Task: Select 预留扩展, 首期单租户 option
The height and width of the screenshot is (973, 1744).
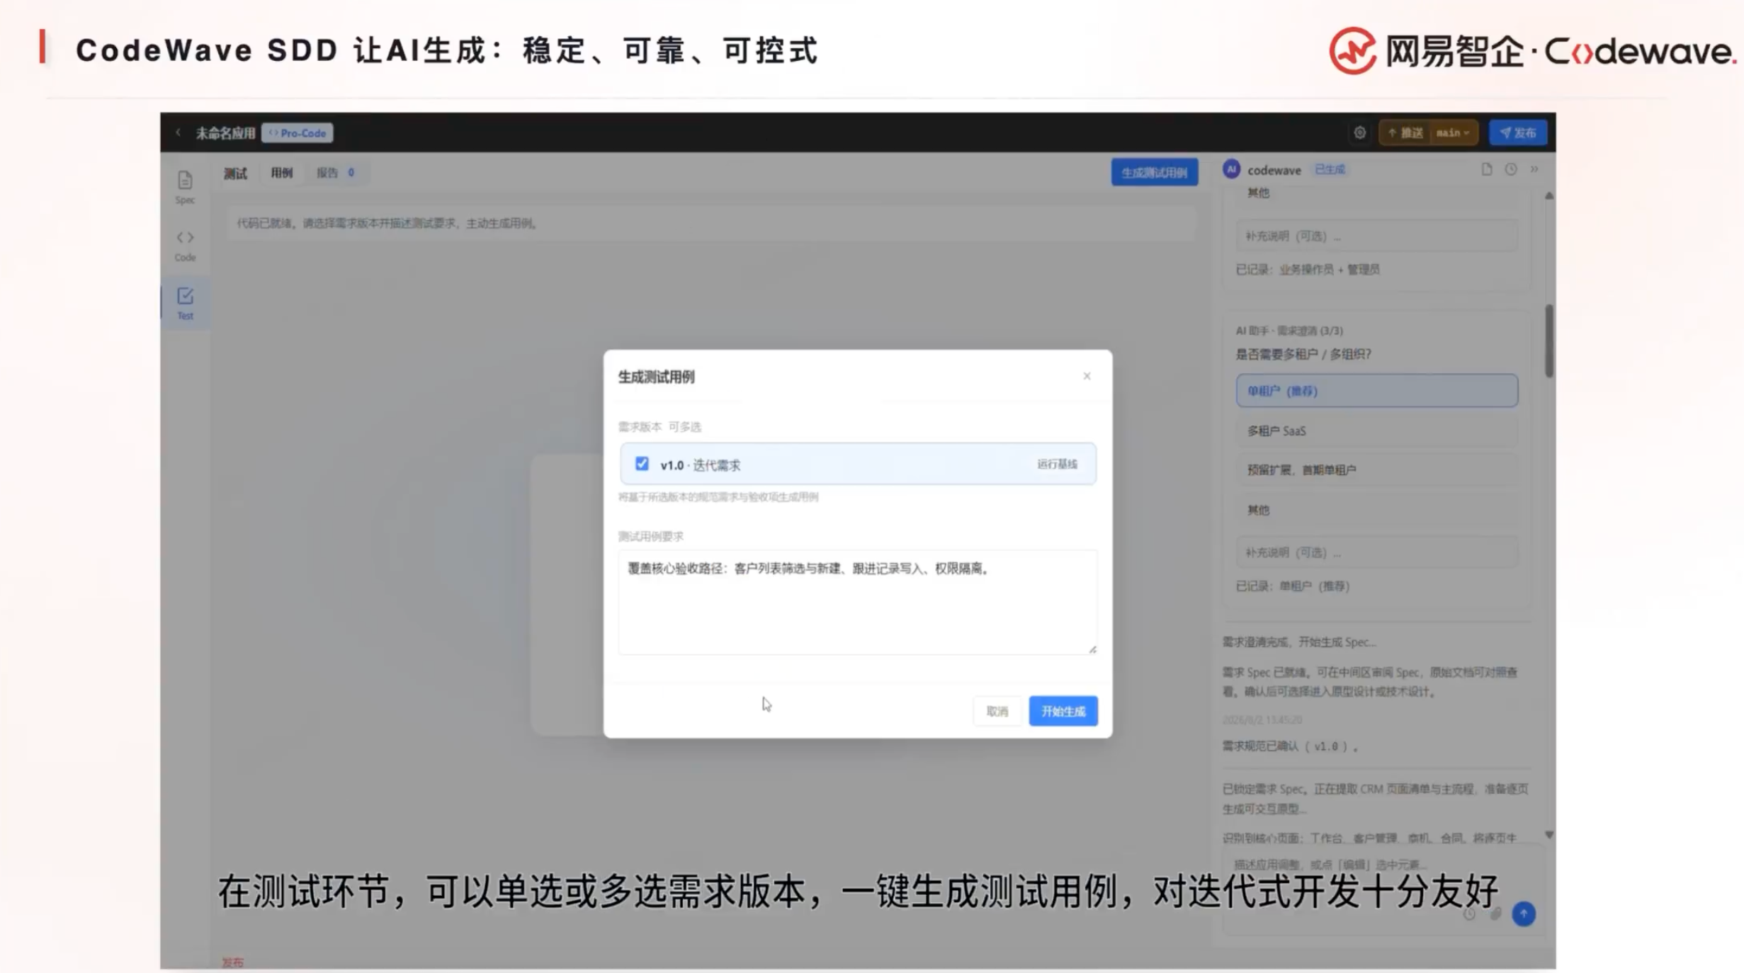Action: click(1376, 470)
